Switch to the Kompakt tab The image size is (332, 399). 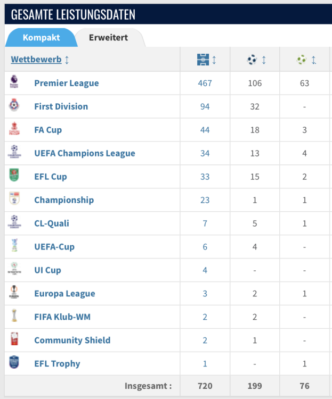point(41,38)
